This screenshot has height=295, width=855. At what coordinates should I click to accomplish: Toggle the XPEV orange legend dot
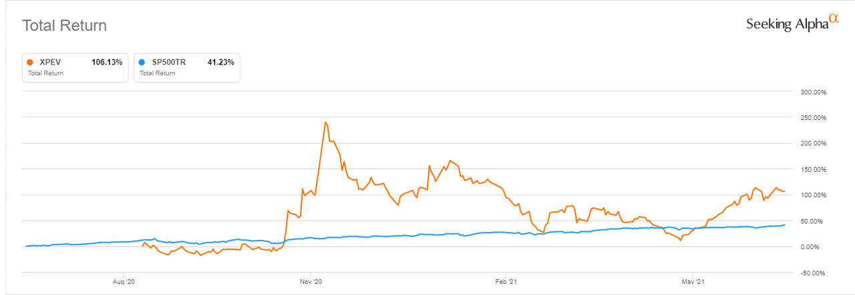click(x=30, y=63)
